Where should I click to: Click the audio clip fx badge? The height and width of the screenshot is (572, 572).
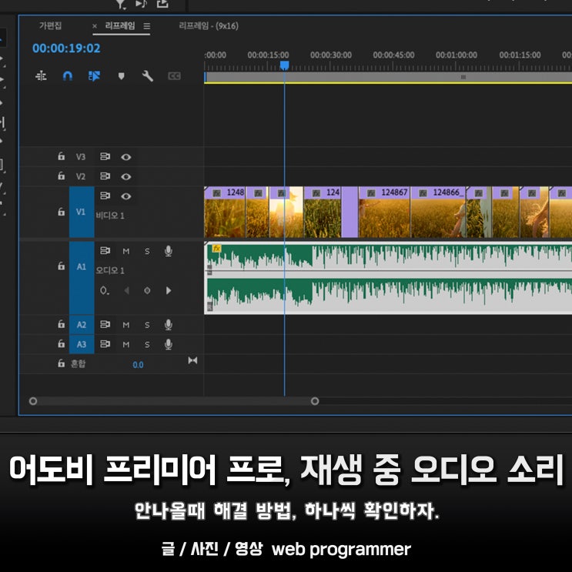pyautogui.click(x=216, y=249)
